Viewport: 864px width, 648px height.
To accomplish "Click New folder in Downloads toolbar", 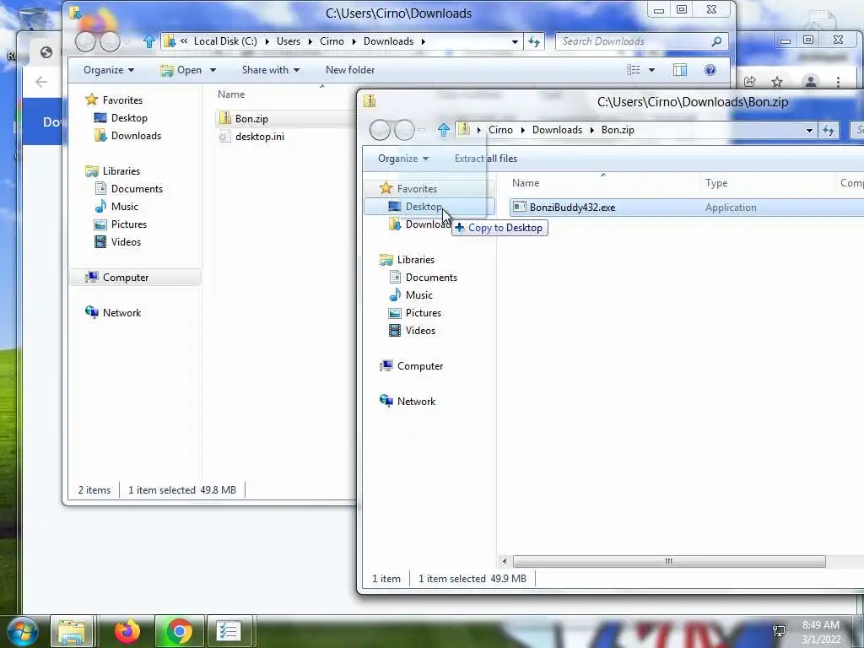I will [350, 70].
